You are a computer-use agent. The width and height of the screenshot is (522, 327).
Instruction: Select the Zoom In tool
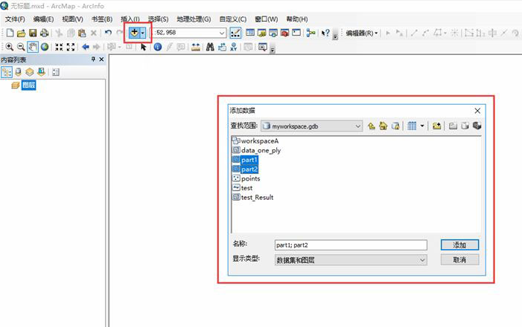(x=10, y=47)
